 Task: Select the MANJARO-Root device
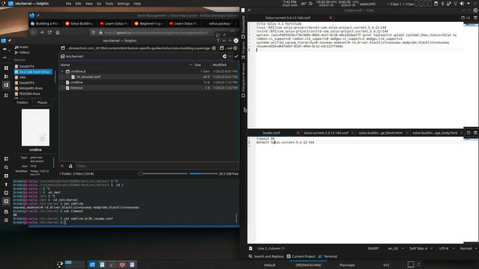tap(31, 88)
